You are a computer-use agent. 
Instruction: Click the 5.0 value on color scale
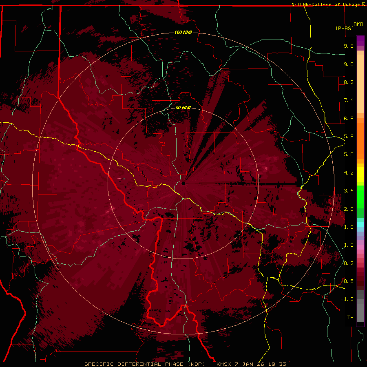(349, 155)
